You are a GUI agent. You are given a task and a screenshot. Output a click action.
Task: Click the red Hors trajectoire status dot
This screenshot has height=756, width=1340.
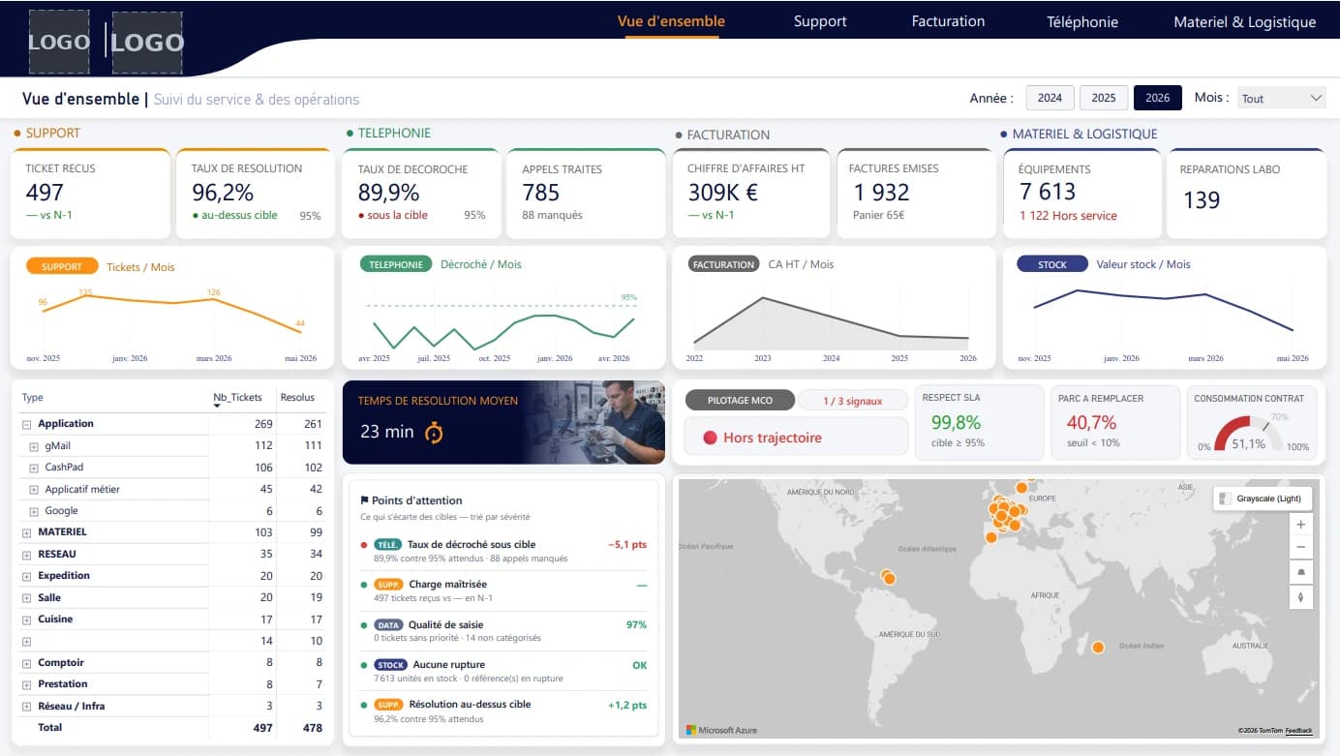[710, 438]
